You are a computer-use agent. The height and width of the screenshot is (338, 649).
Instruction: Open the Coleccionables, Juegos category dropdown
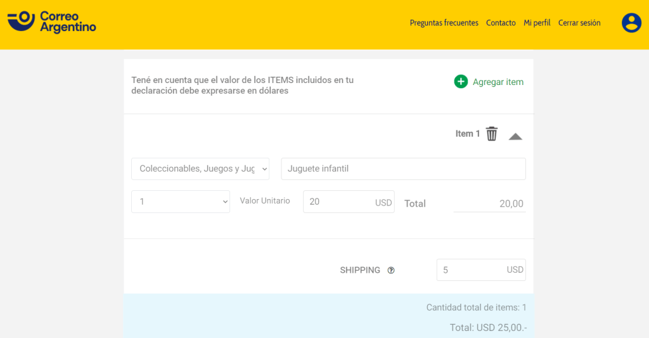[x=200, y=169]
